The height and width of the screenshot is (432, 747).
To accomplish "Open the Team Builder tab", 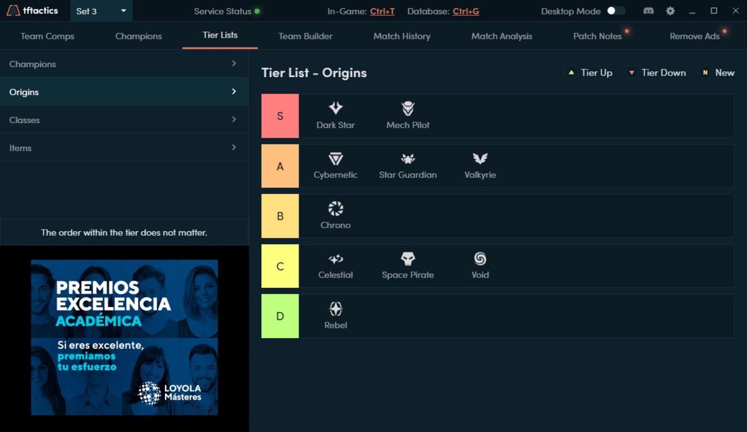I will point(306,36).
